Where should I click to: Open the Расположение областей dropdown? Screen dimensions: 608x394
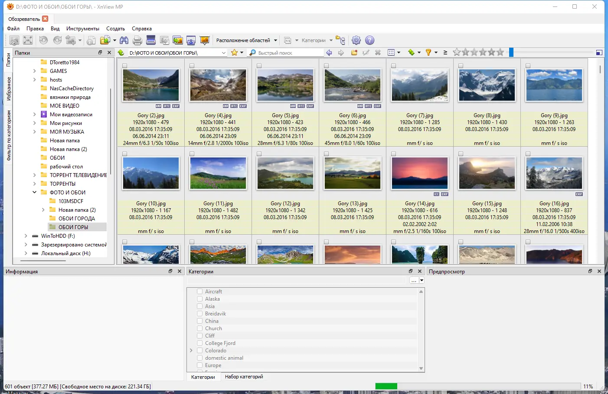coord(246,40)
